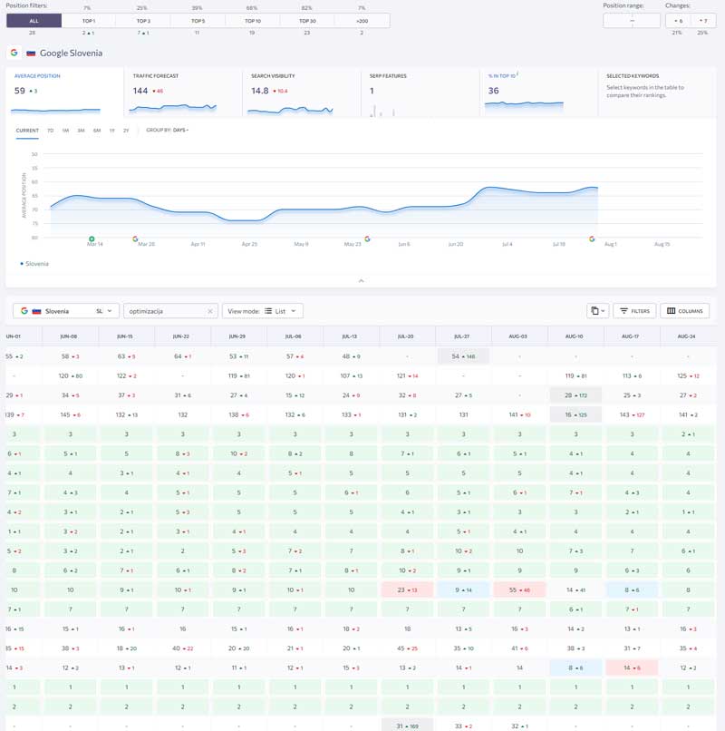The image size is (725, 731).
Task: Click the Google update marker near Aug 1
Action: 592,239
